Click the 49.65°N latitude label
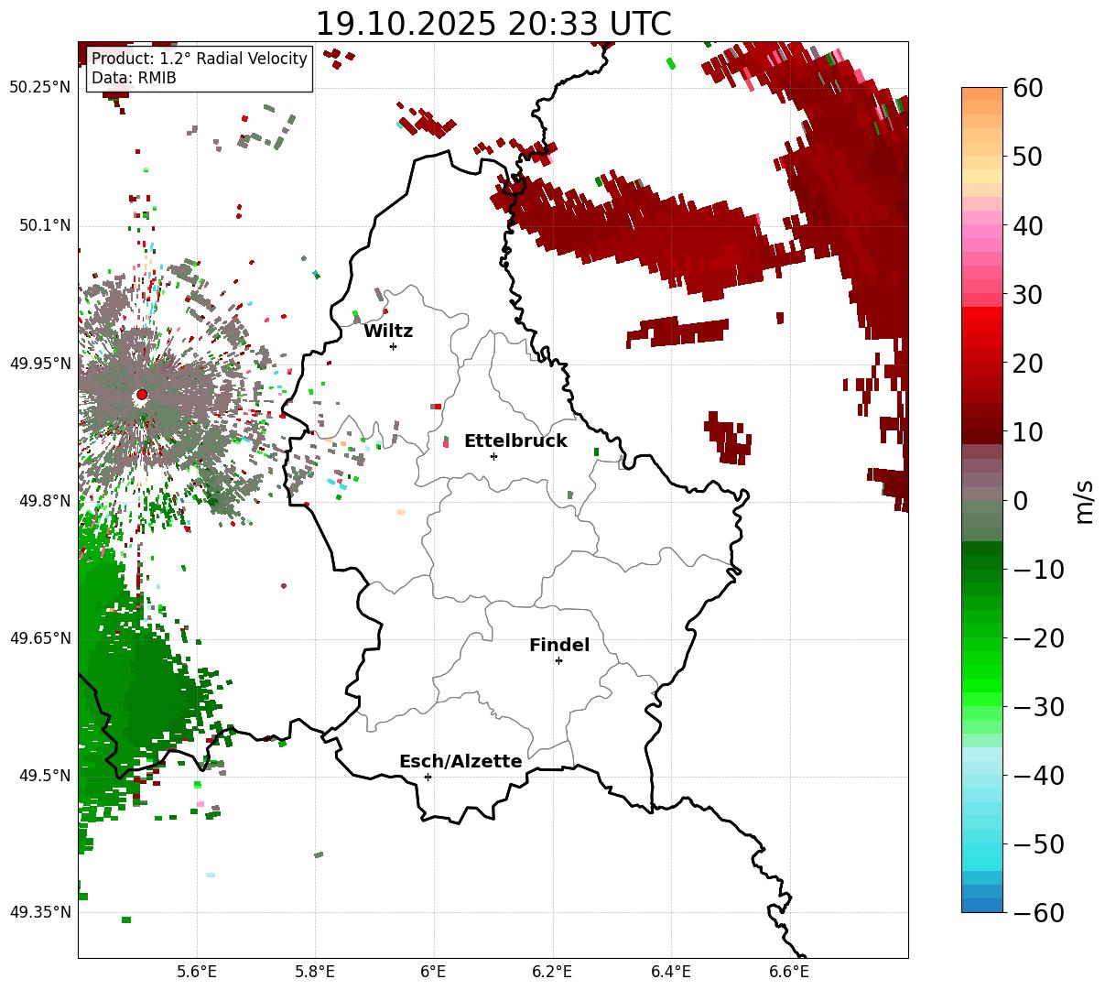Screen dimensions: 1105x990 pos(39,638)
